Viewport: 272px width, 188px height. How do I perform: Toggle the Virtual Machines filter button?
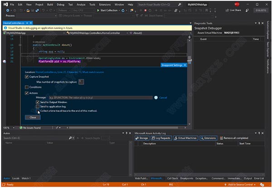[185, 138]
